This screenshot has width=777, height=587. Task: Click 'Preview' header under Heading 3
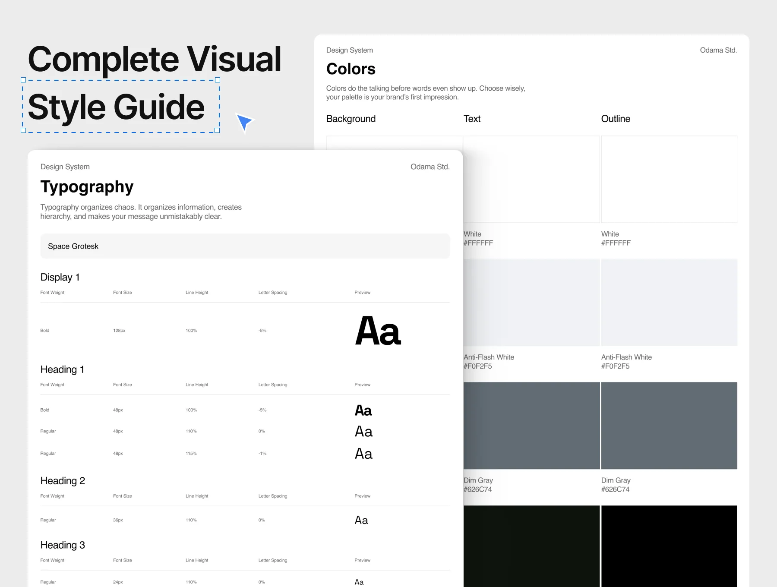pyautogui.click(x=363, y=561)
